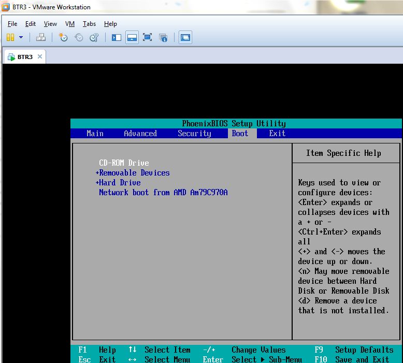The width and height of the screenshot is (403, 363).
Task: Click the VMware Workstation title bar icon
Action: 5,7
